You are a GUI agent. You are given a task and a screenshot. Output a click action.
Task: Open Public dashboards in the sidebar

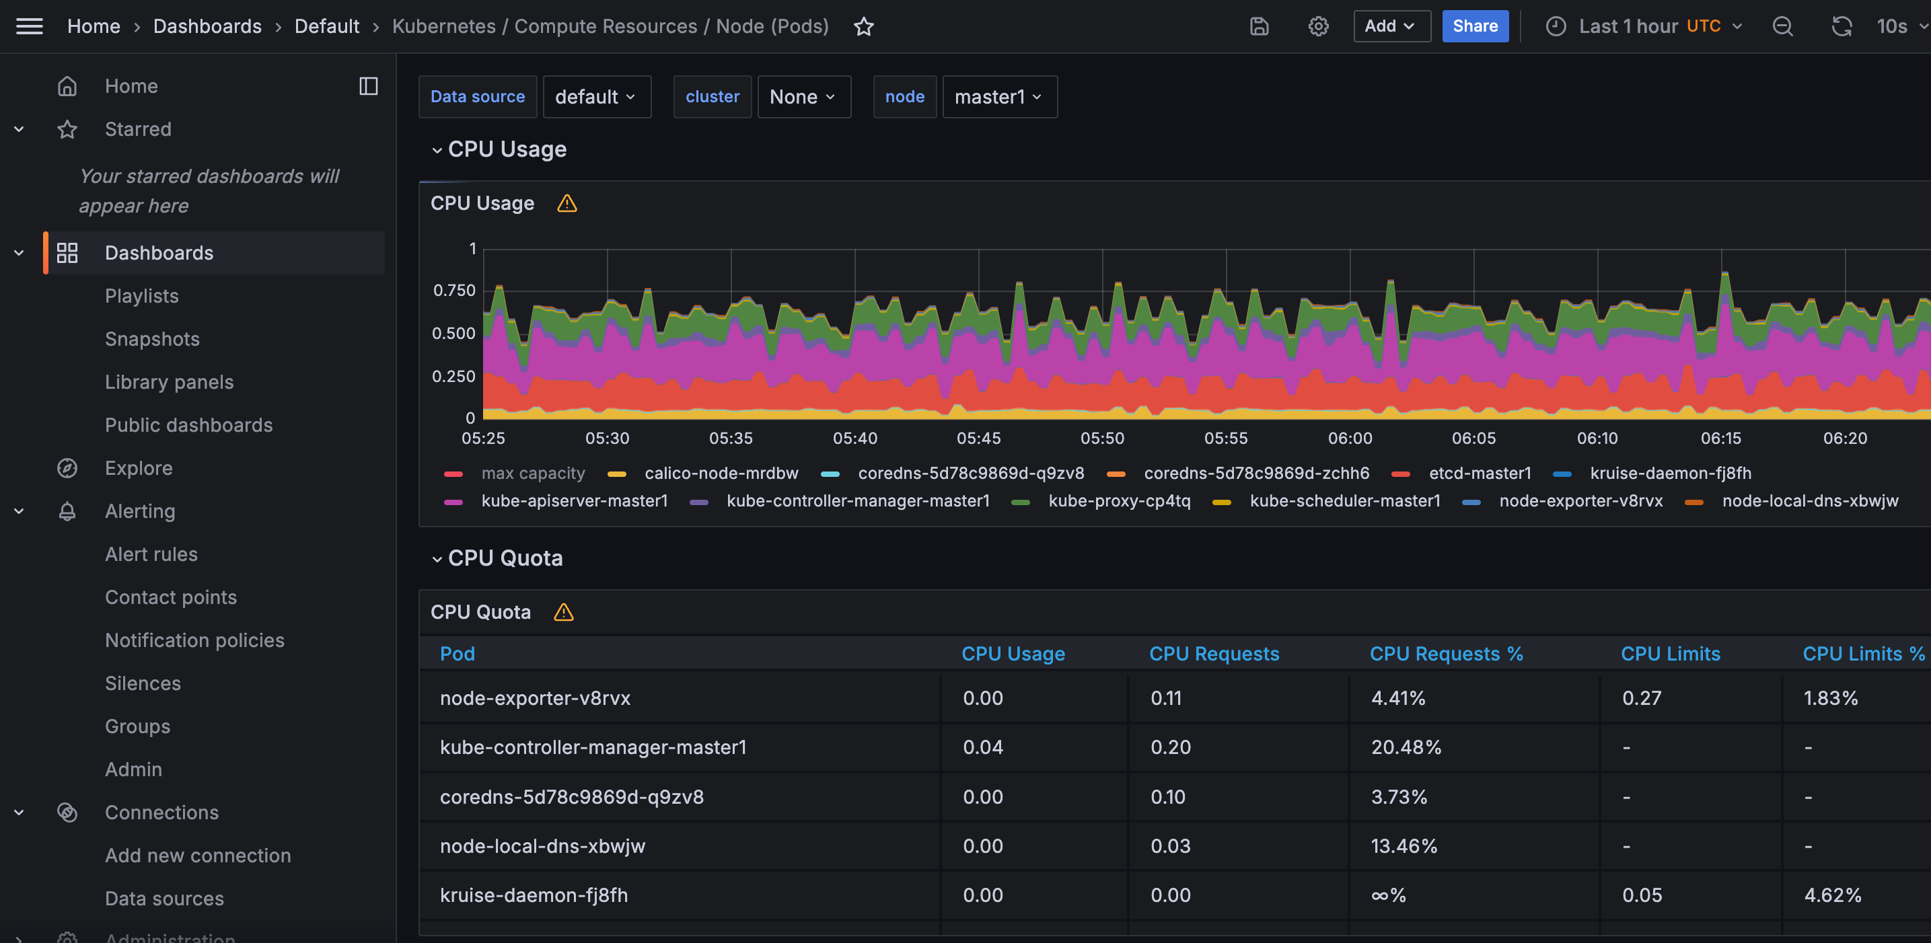tap(189, 425)
